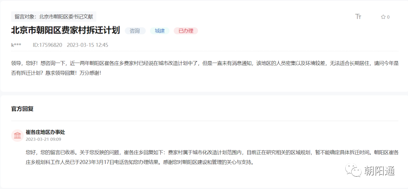Viewport: 408px width, 189px height.
Task: Click the poster username k***
Action: click(x=16, y=45)
